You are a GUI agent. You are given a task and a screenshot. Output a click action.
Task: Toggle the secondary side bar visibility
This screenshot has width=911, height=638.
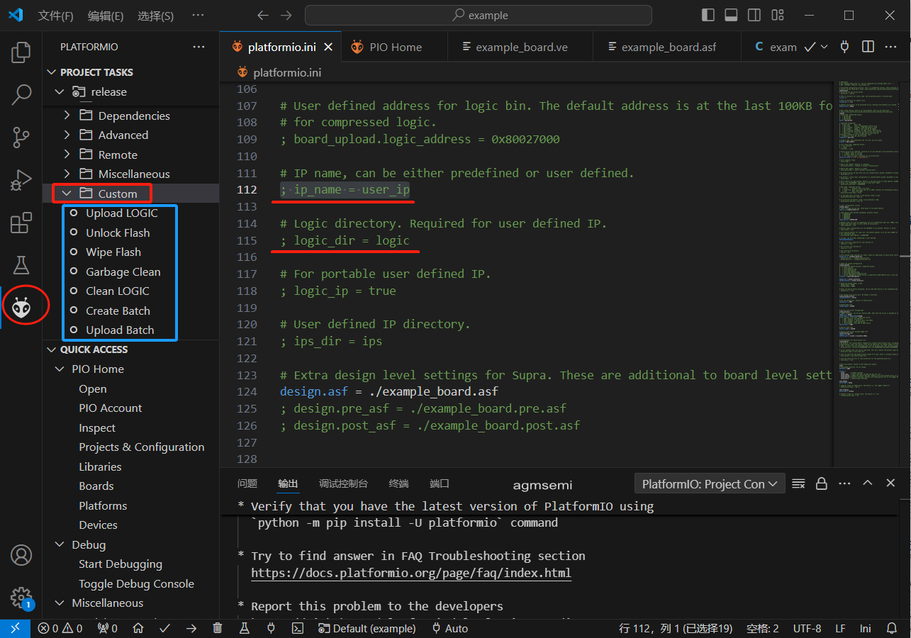pos(754,15)
